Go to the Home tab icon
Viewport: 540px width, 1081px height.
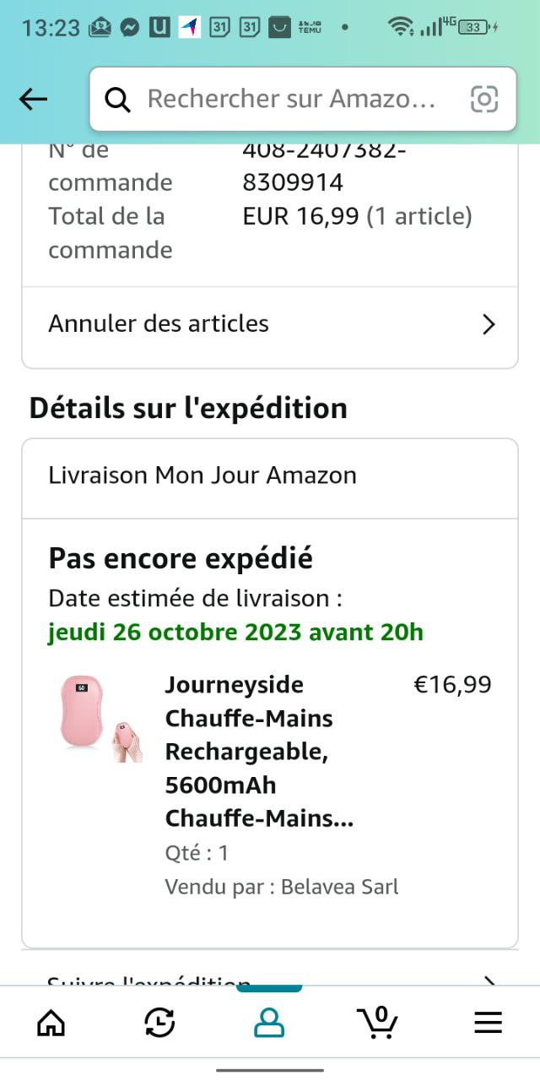click(x=51, y=1023)
